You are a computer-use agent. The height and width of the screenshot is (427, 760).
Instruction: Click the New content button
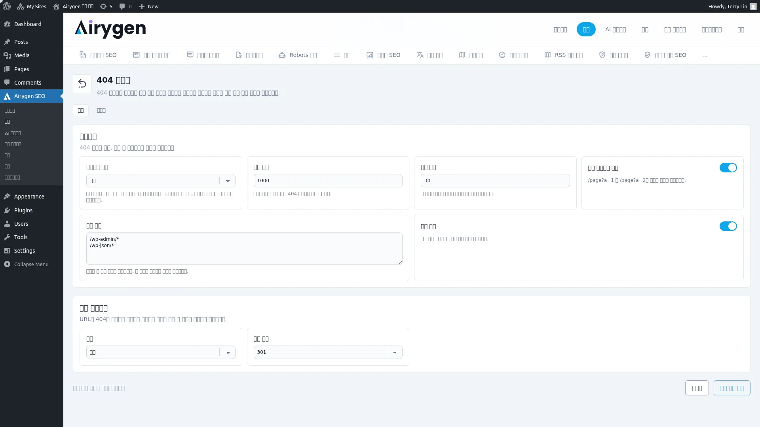(149, 6)
